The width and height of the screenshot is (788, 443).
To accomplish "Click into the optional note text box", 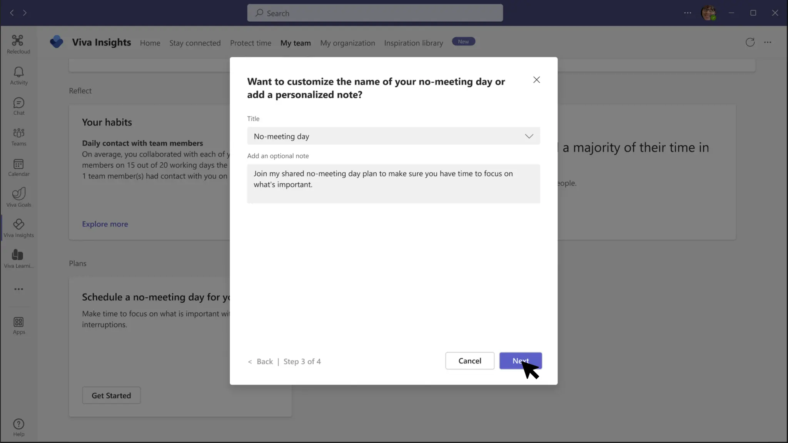I will click(393, 184).
